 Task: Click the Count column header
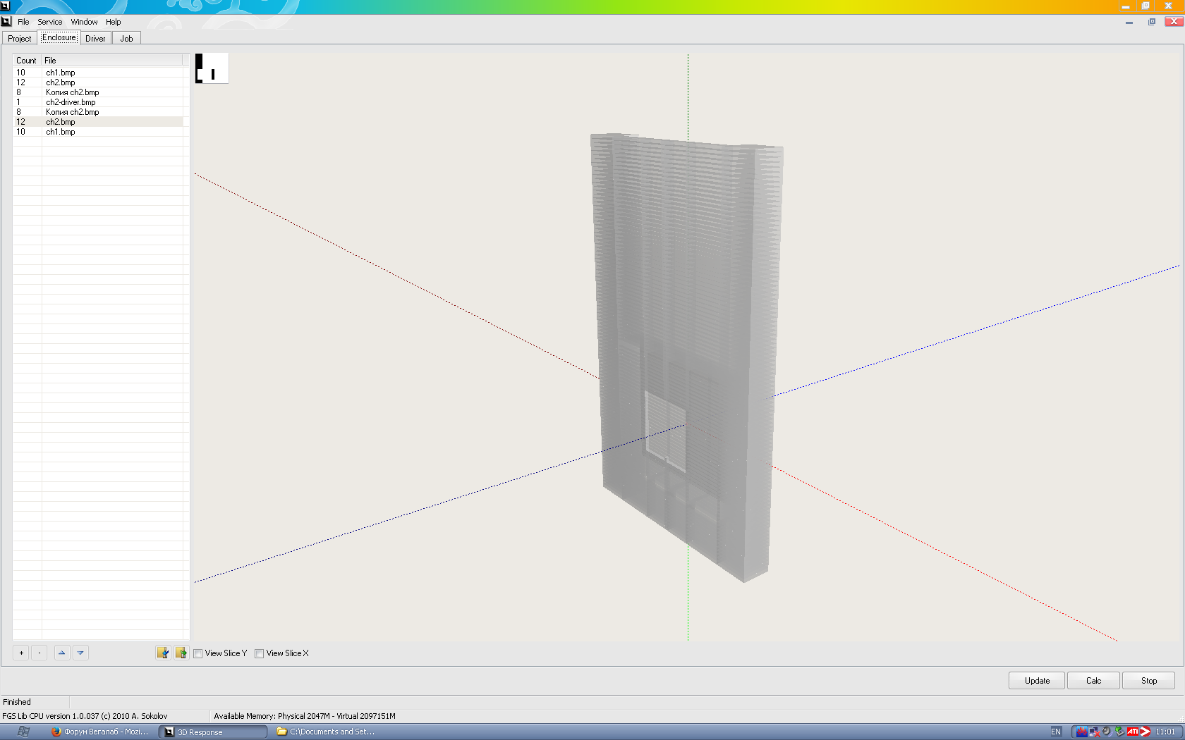(x=27, y=61)
